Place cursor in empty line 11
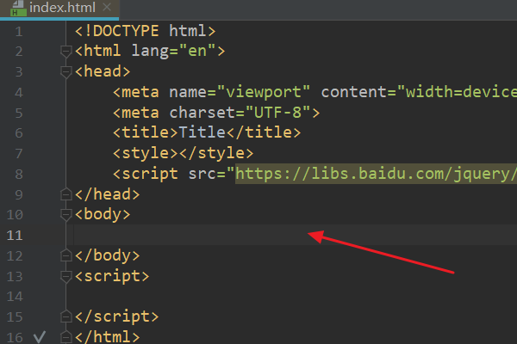Image resolution: width=517 pixels, height=344 pixels. (295, 235)
